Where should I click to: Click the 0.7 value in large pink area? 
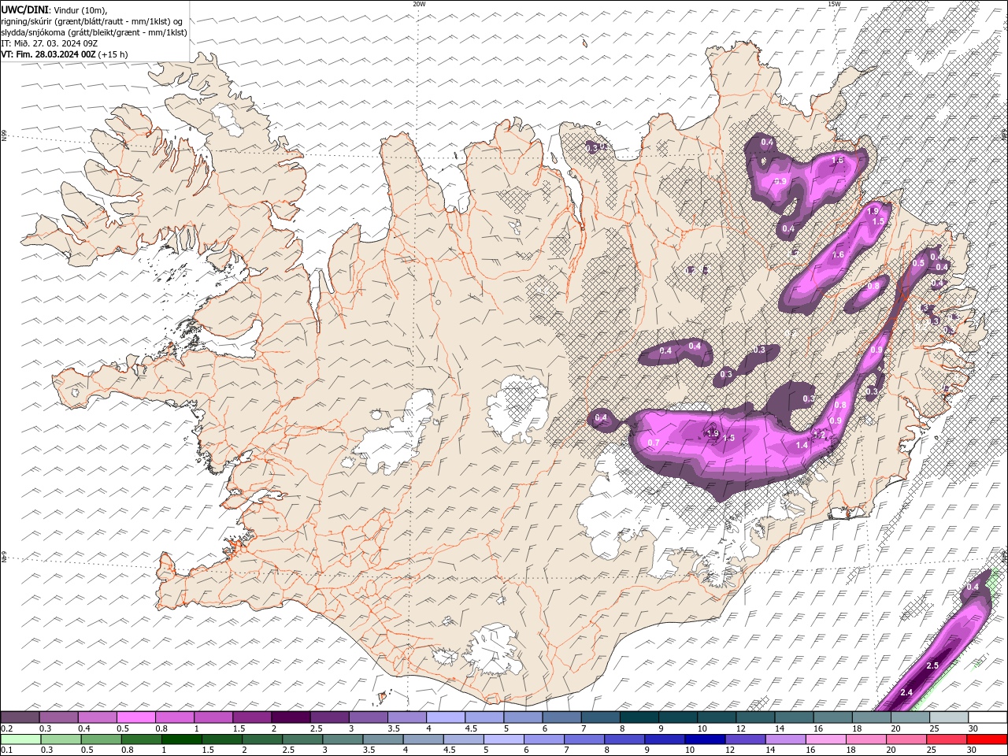tap(653, 443)
